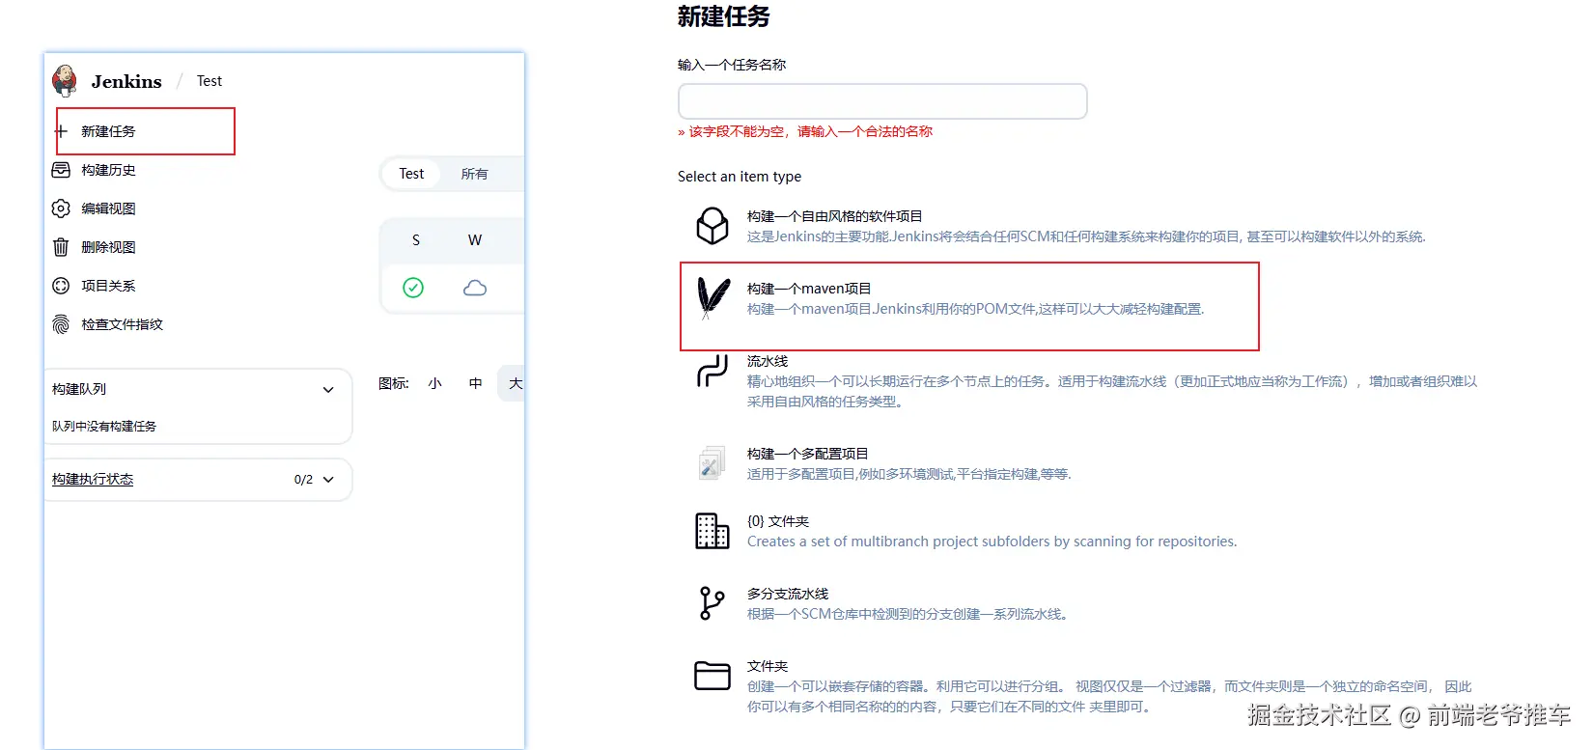This screenshot has height=750, width=1593.
Task: Click the 该字段不能为空 error message
Action: tap(805, 131)
